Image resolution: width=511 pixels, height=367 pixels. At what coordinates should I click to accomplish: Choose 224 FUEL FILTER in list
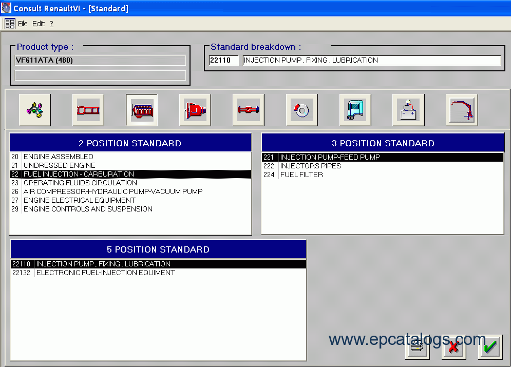point(301,175)
